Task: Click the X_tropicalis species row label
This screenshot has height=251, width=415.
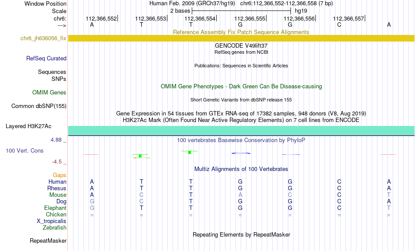Action: tap(52, 221)
